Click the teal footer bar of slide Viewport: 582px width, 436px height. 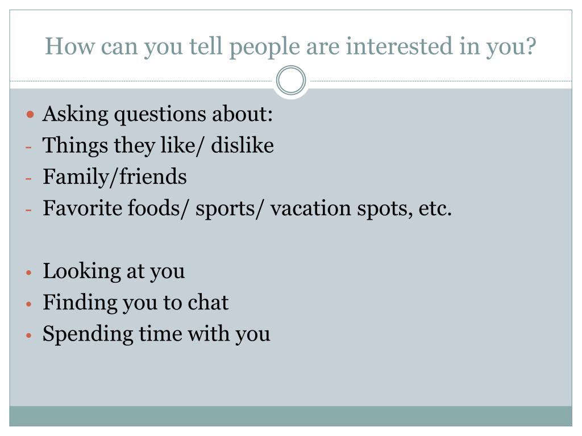290,416
